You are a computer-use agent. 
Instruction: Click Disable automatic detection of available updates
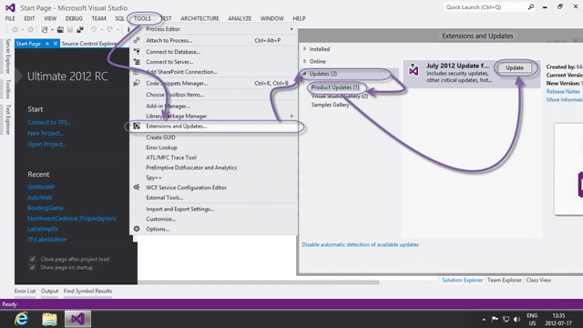coord(360,245)
